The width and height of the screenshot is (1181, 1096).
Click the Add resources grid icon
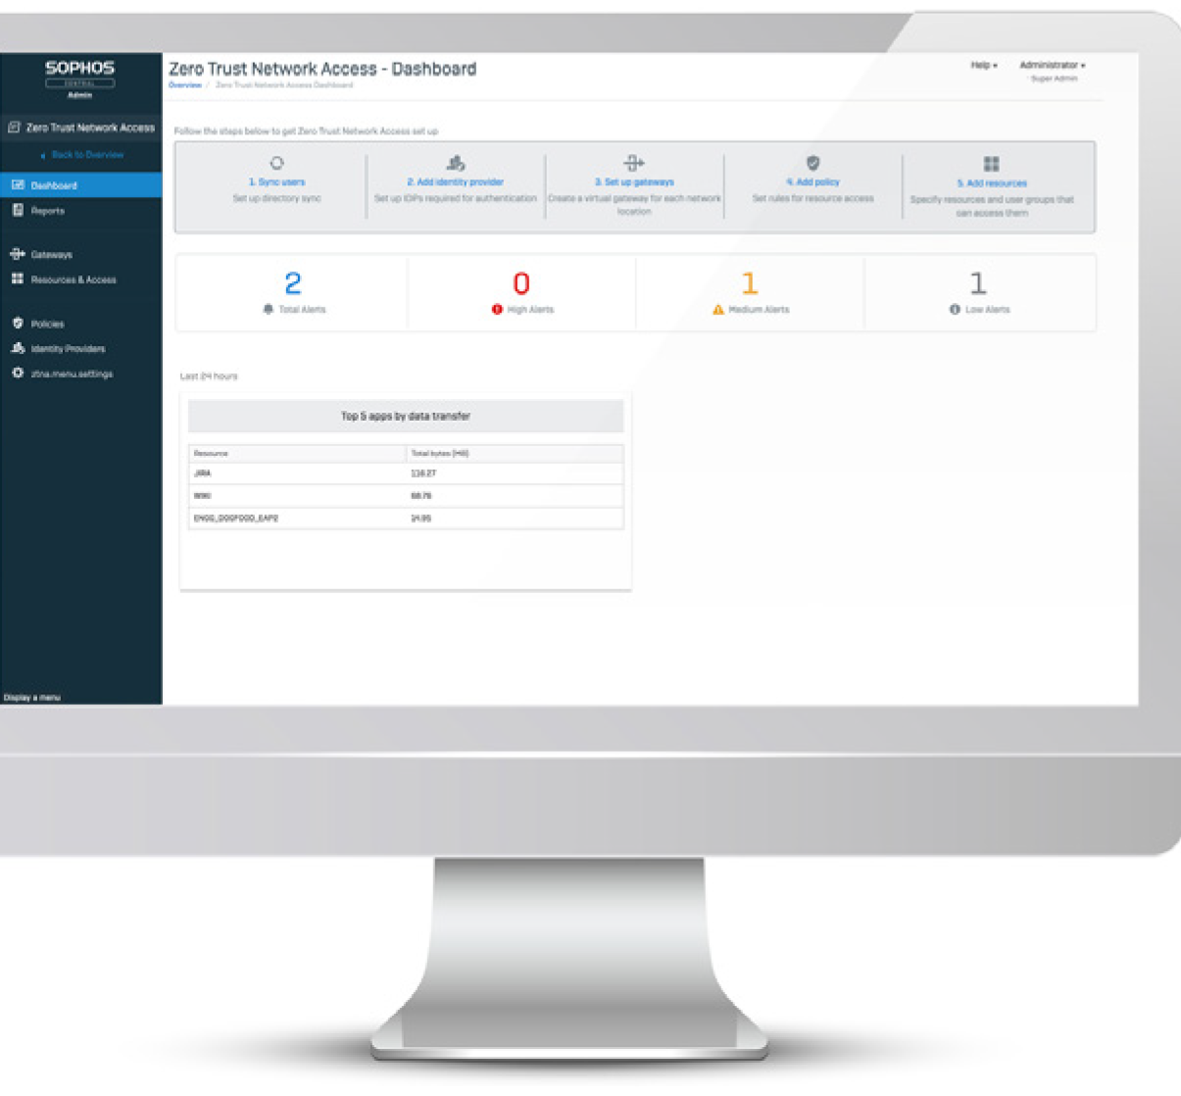pyautogui.click(x=992, y=164)
